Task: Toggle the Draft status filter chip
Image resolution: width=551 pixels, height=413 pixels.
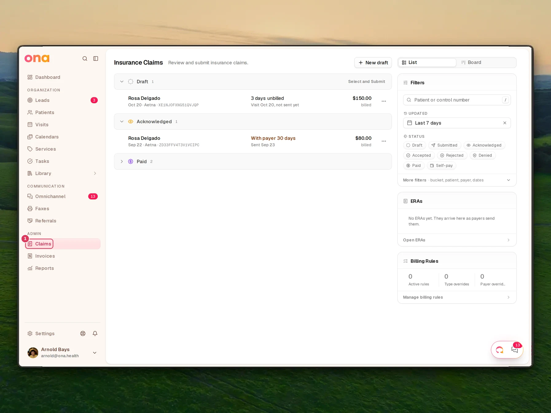Action: 414,145
